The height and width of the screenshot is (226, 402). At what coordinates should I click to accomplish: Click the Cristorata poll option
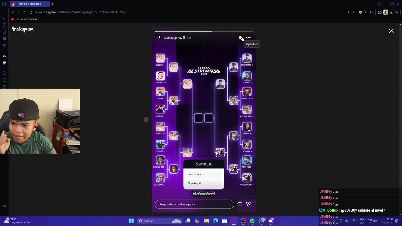[204, 175]
